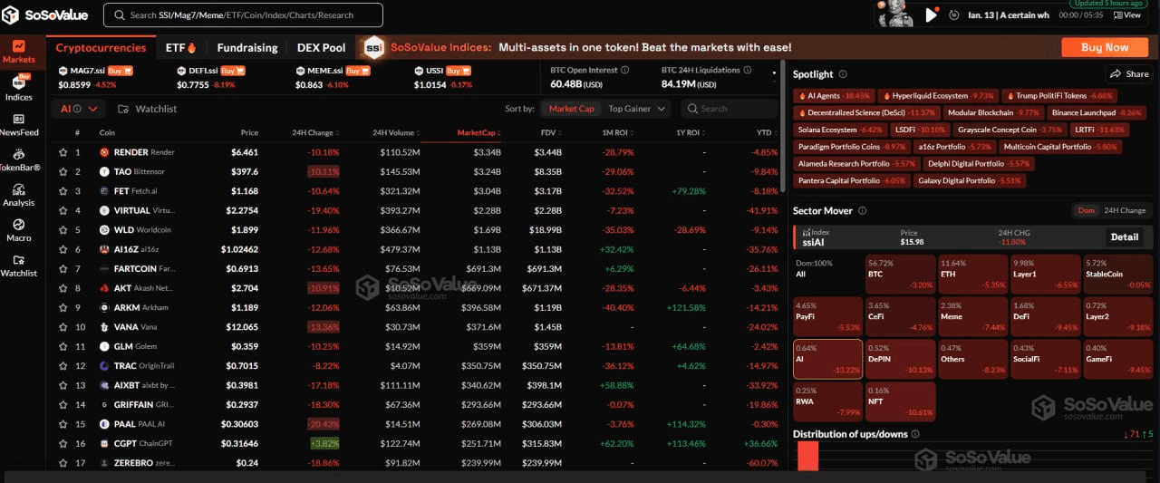
Task: Select the Market Cap sort option
Action: point(572,109)
